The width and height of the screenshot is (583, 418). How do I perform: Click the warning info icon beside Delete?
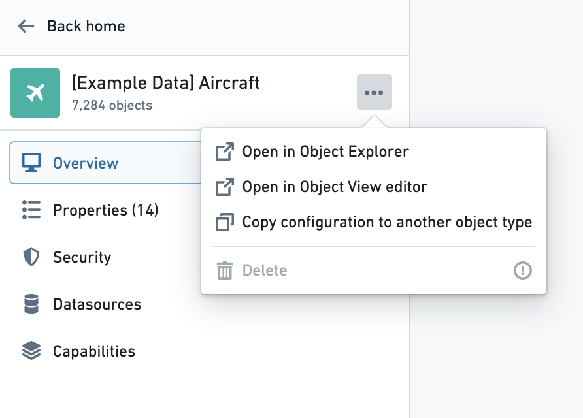coord(523,270)
